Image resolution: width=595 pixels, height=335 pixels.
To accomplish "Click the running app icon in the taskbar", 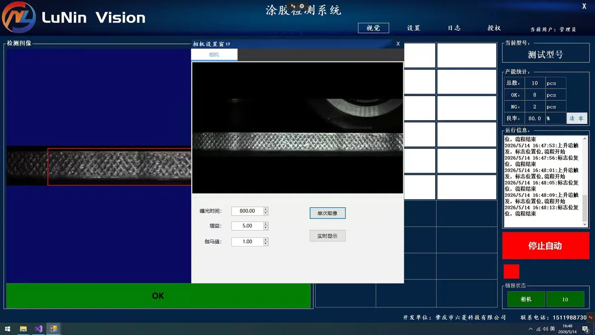I will tap(54, 329).
